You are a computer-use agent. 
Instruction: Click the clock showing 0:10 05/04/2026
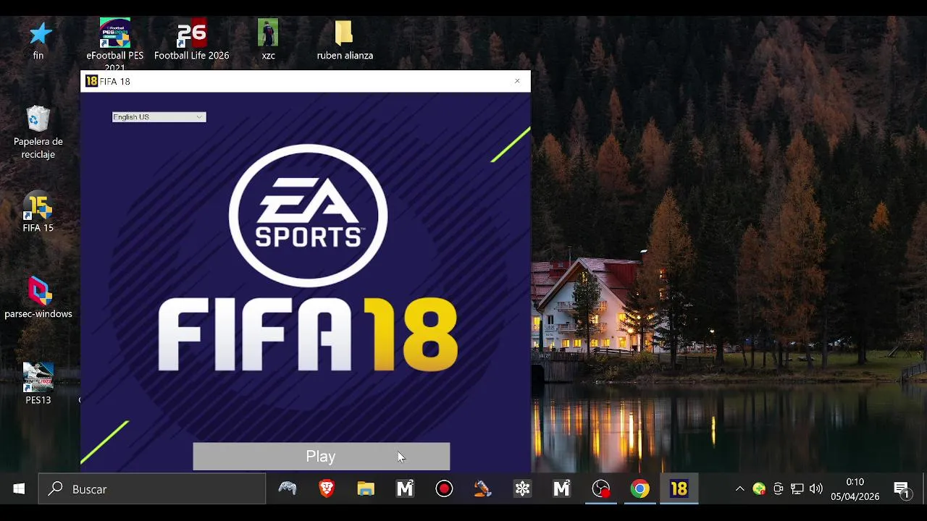[855, 489]
